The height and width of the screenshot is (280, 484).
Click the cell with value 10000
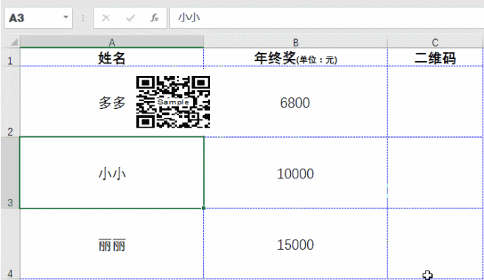pos(295,172)
